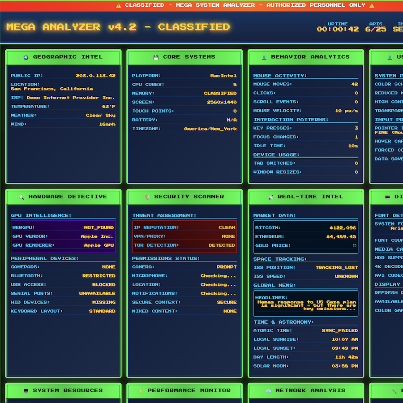403x403 pixels.
Task: Toggle the Camera permission showing PROMPT
Action: 227,266
